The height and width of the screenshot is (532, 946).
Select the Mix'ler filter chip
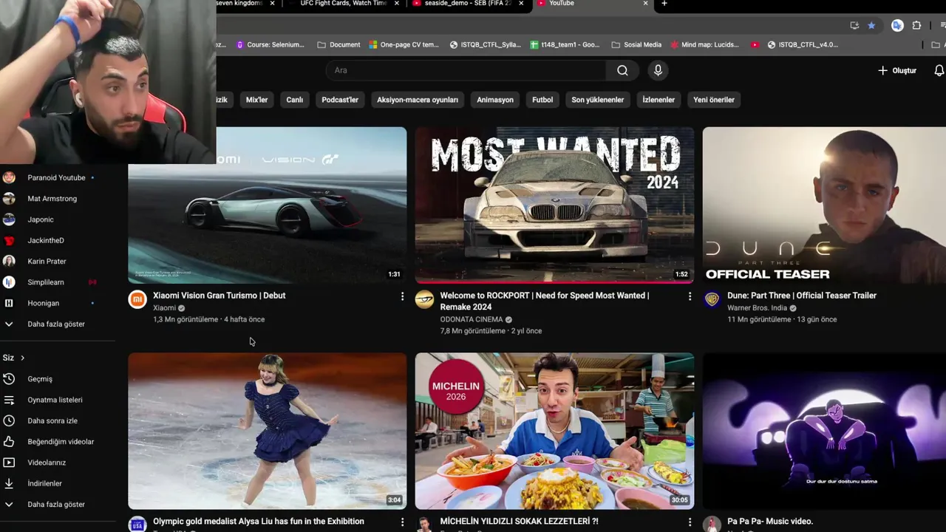[x=256, y=100]
